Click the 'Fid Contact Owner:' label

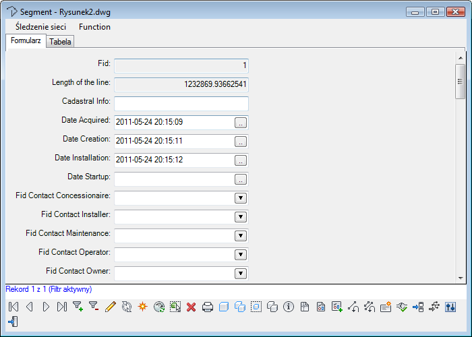[x=78, y=271]
